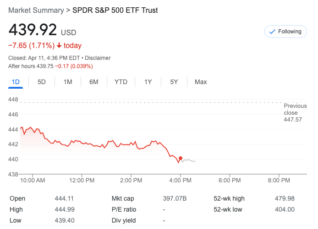318x229 pixels.
Task: Select the 6M chart range
Action: [94, 82]
